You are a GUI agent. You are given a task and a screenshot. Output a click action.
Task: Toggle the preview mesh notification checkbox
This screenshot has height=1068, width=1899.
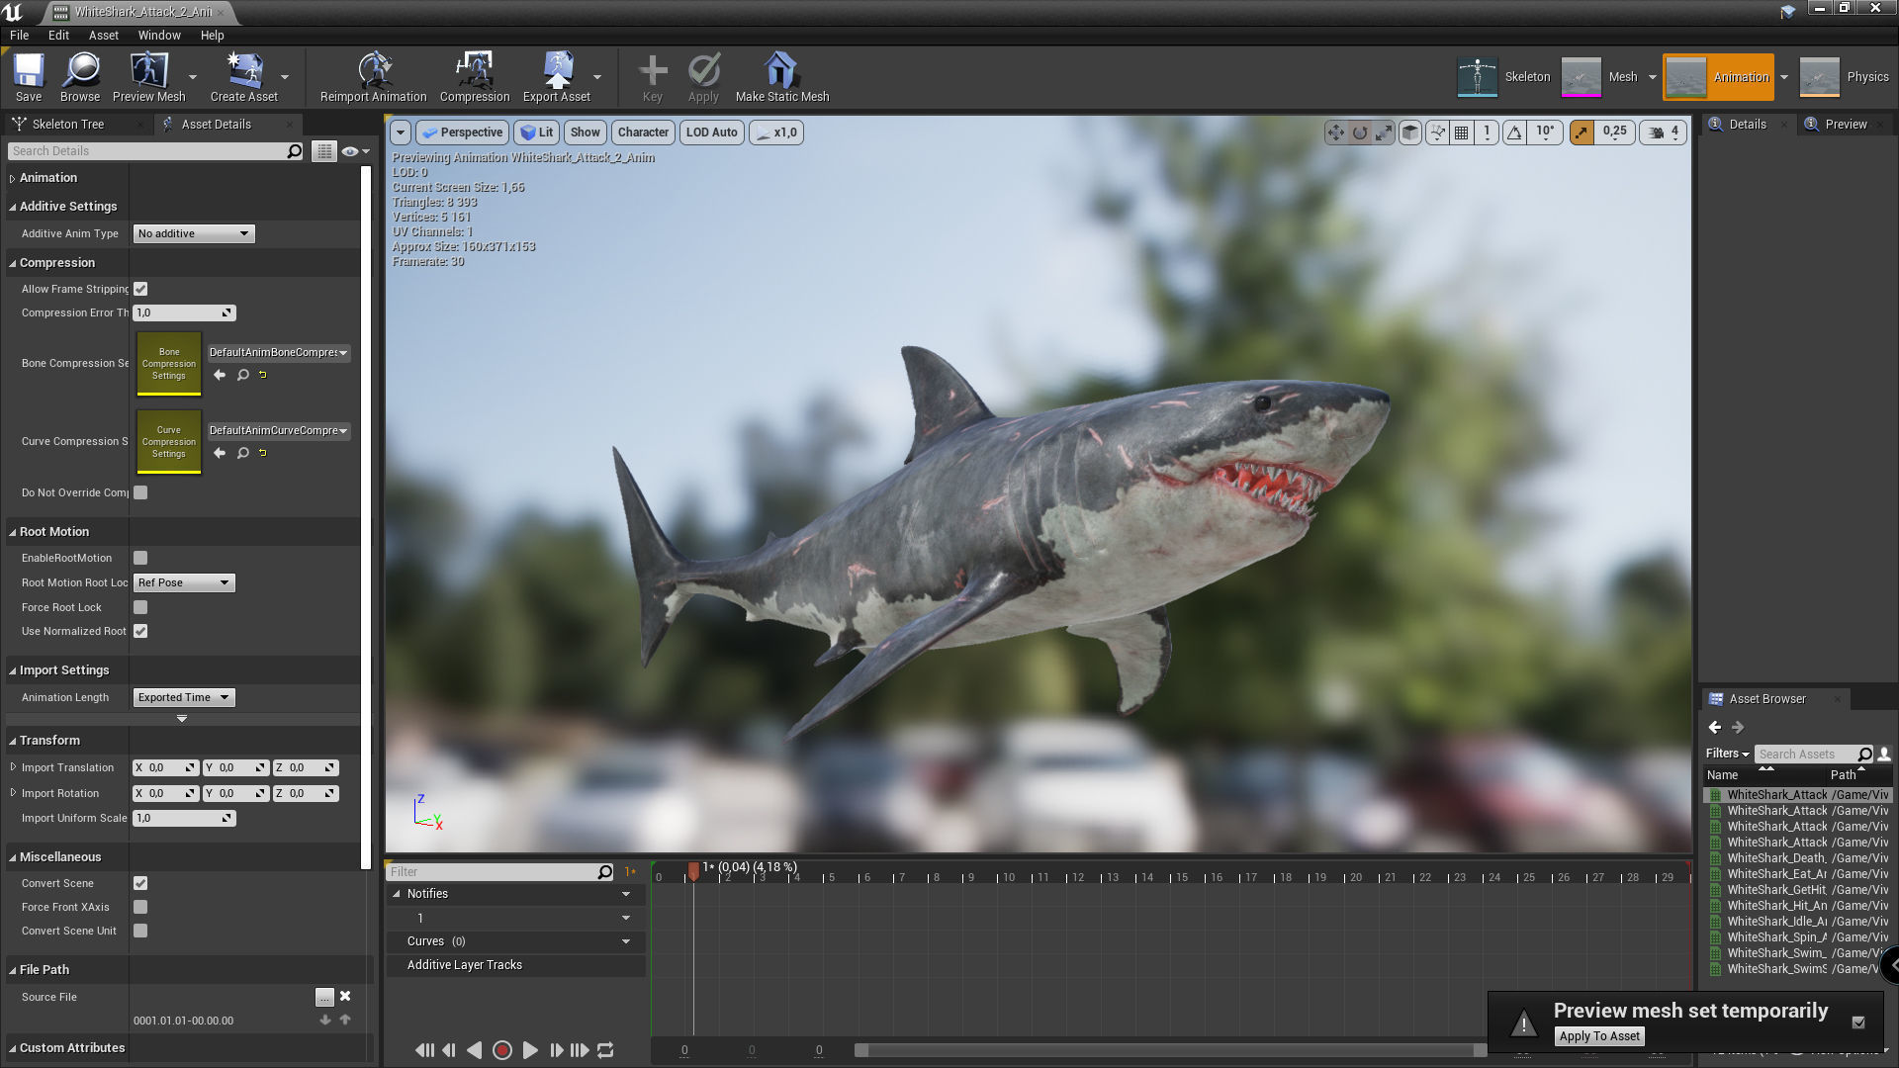[1858, 1023]
